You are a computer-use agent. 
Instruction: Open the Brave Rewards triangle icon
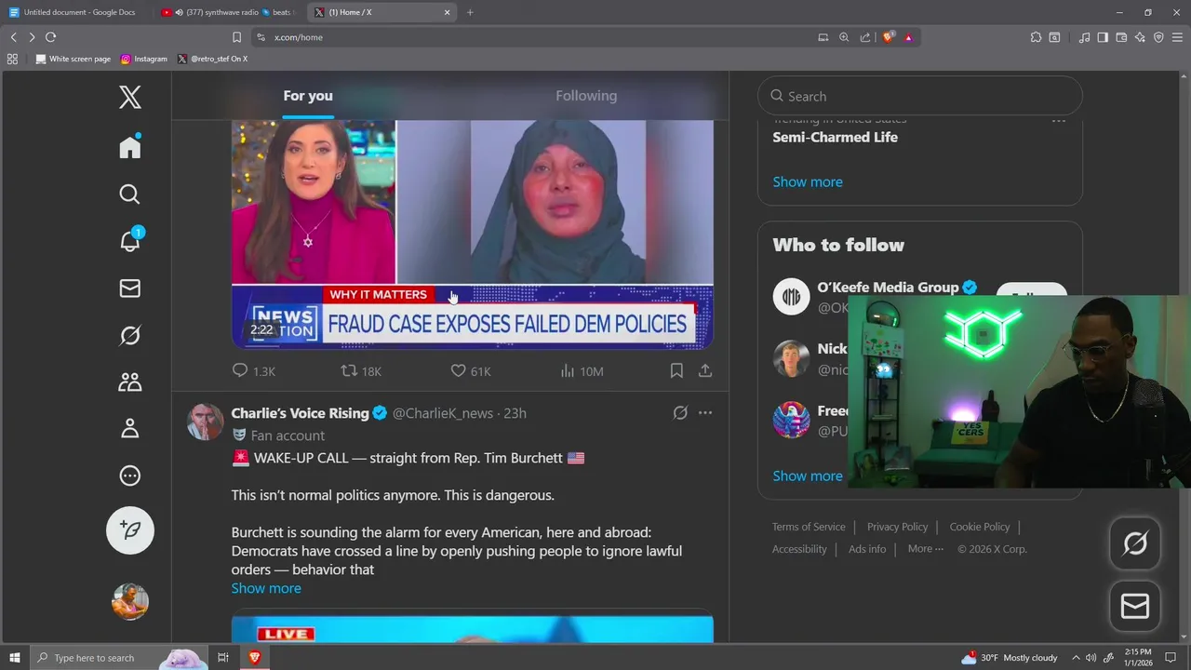pyautogui.click(x=908, y=37)
